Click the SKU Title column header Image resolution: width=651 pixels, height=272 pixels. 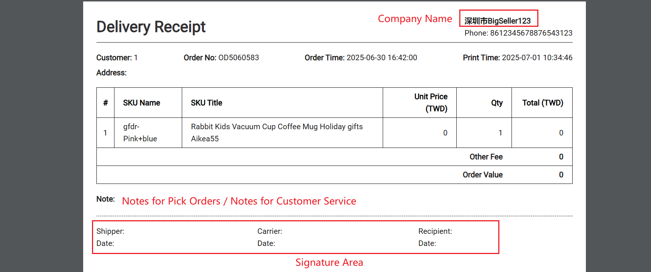pyautogui.click(x=206, y=103)
